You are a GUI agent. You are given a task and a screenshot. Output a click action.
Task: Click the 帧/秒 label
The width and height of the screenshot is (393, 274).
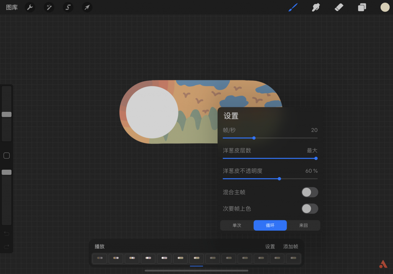tap(229, 130)
